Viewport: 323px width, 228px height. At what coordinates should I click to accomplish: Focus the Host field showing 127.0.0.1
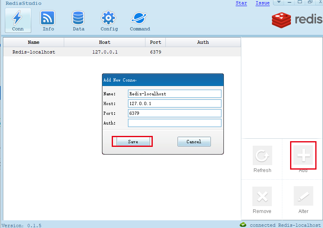174,103
